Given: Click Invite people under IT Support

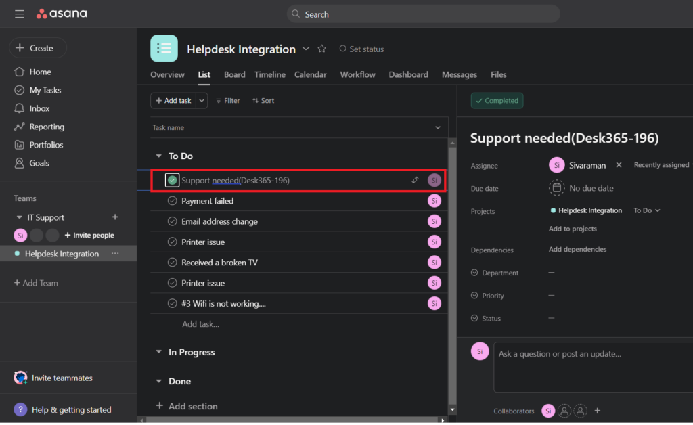Looking at the screenshot, I should point(89,236).
